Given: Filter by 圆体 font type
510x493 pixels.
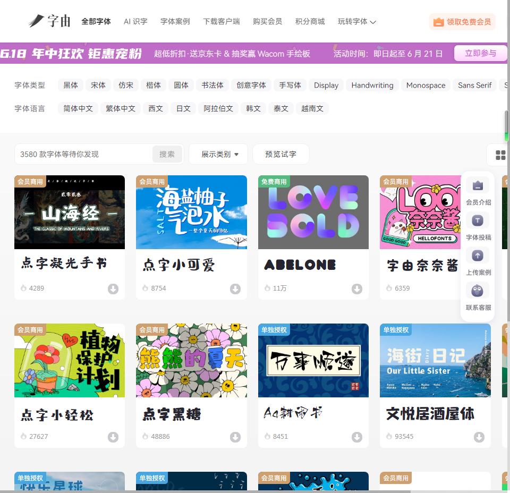Looking at the screenshot, I should pos(181,85).
